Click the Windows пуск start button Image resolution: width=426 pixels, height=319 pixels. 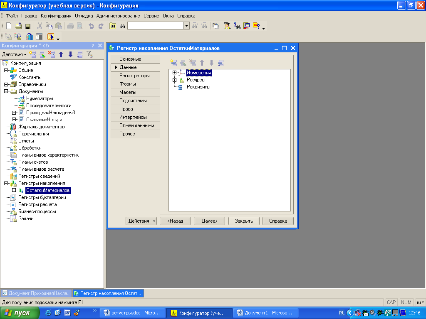click(x=20, y=313)
